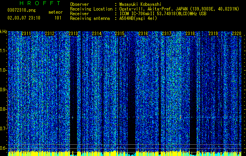Click the A504HB(yagi 4el) antenna text
Viewport: 246px width, 156px height.
coord(138,18)
